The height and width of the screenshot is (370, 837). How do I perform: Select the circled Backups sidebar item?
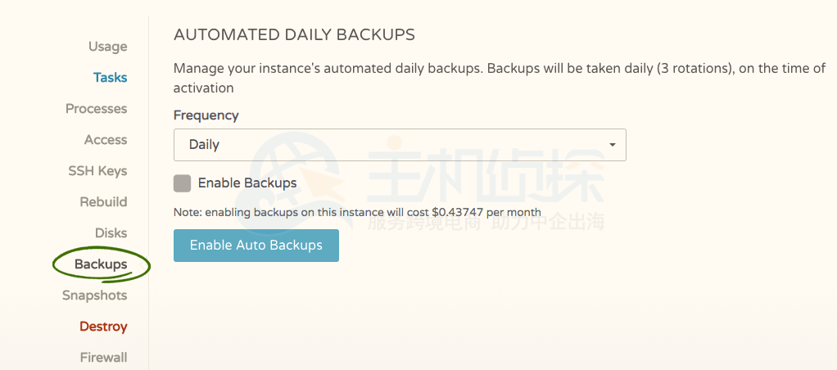point(101,264)
